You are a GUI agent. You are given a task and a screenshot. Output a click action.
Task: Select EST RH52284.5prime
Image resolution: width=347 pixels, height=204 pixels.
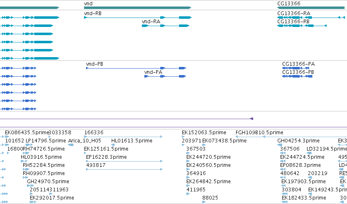(44, 165)
